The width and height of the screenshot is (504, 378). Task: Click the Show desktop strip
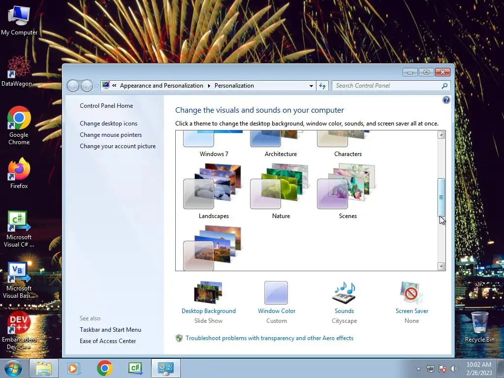(501, 369)
